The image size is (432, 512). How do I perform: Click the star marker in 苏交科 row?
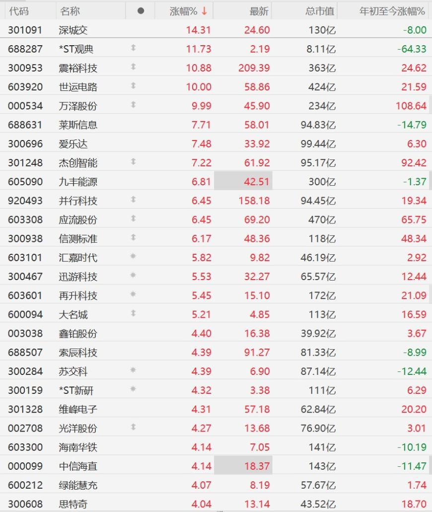coord(133,370)
